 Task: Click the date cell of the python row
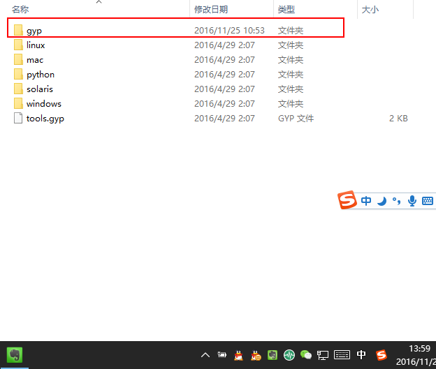pos(224,75)
